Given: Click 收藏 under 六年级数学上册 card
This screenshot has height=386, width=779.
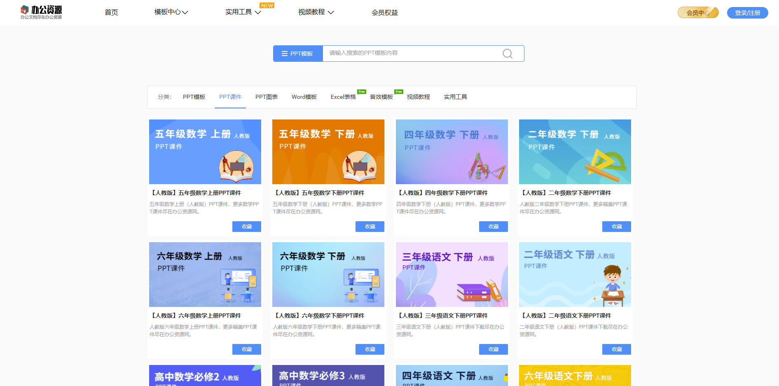Looking at the screenshot, I should [247, 349].
